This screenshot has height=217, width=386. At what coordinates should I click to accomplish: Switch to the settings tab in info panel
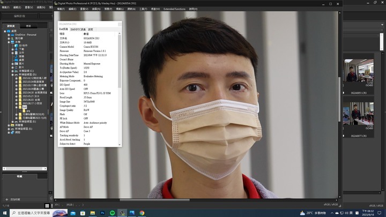tap(91, 29)
